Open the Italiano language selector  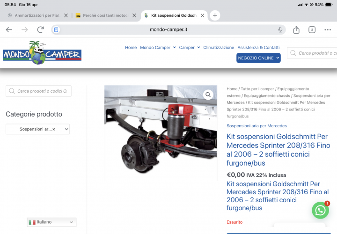[x=51, y=222]
